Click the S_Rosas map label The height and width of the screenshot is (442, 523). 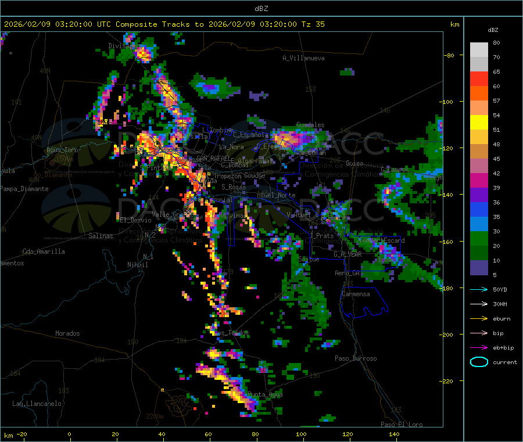(234, 187)
